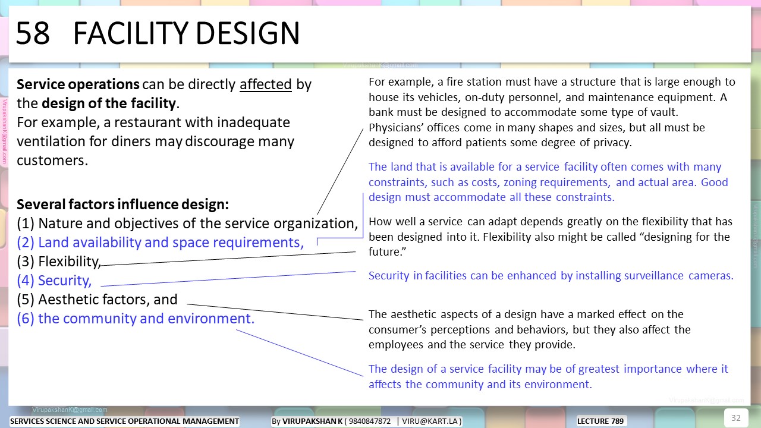Select list item "(1) Nature and objectives of the service organization,"
761x428 pixels.
tap(187, 224)
